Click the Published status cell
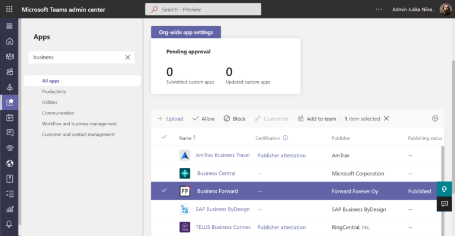The image size is (455, 236). 419,192
